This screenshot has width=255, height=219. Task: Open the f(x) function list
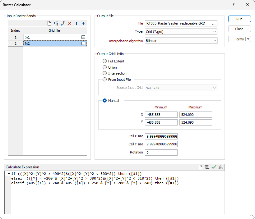[x=221, y=167]
